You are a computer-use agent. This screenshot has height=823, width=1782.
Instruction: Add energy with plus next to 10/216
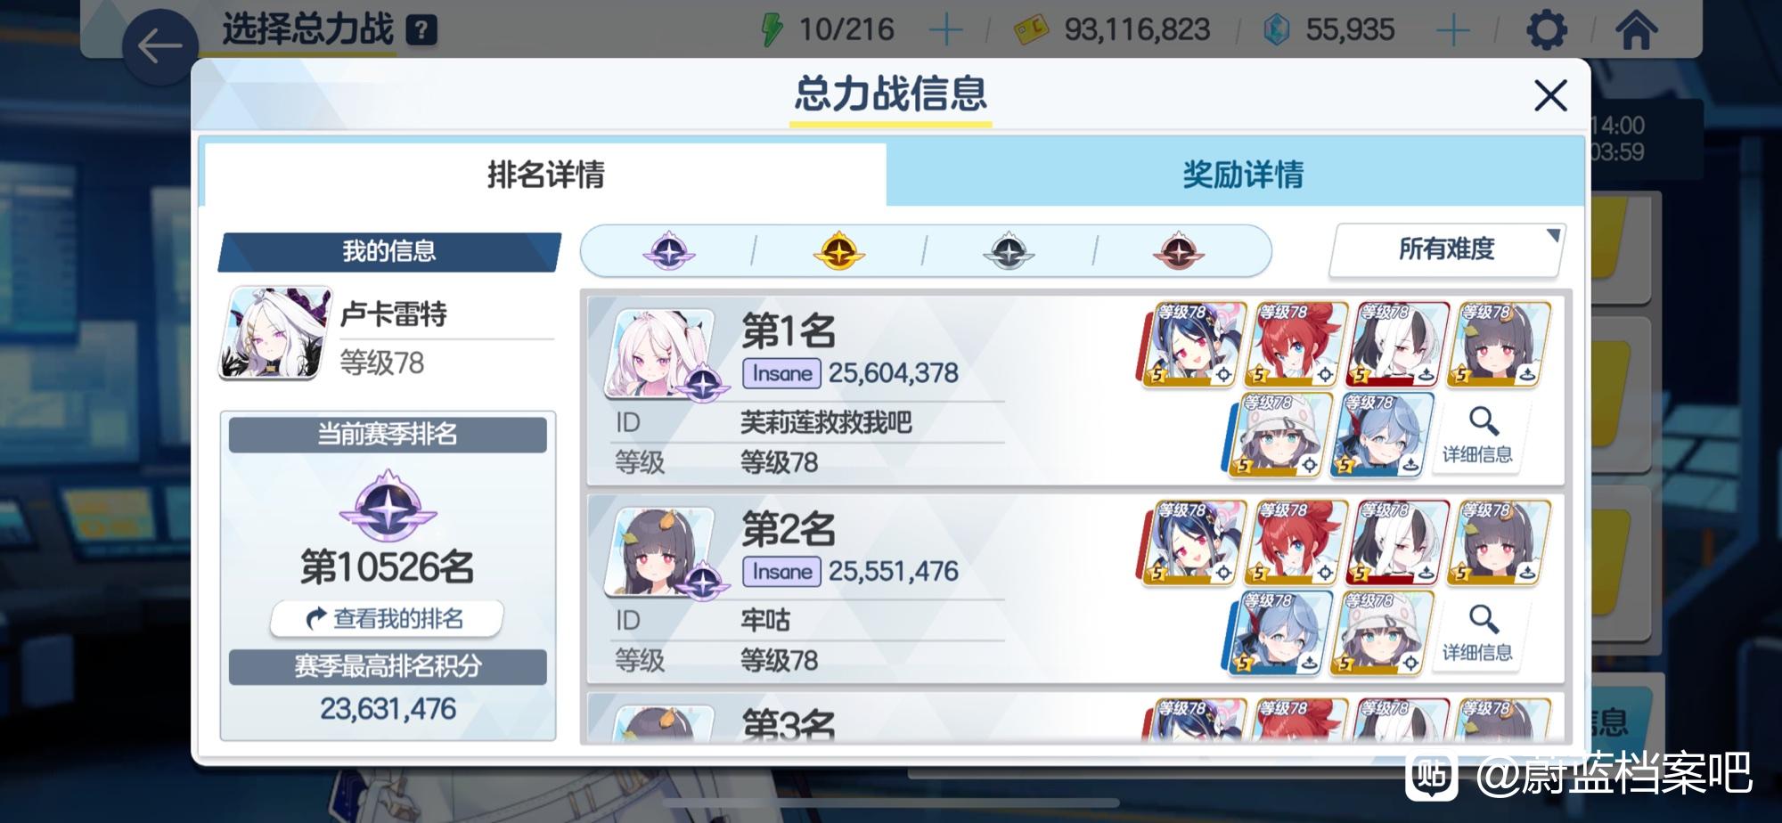point(945,30)
